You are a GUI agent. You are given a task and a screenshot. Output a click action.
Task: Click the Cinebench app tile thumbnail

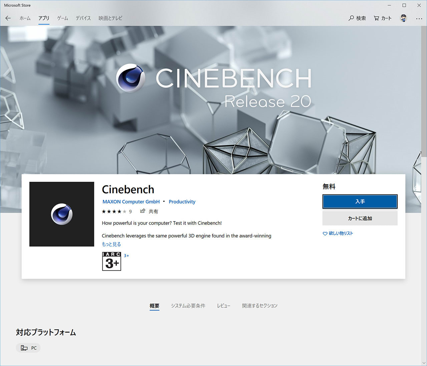62,214
